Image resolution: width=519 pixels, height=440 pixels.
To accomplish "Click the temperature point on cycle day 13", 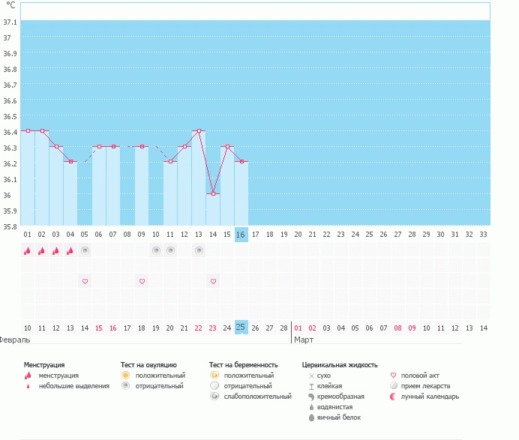I will 199,131.
